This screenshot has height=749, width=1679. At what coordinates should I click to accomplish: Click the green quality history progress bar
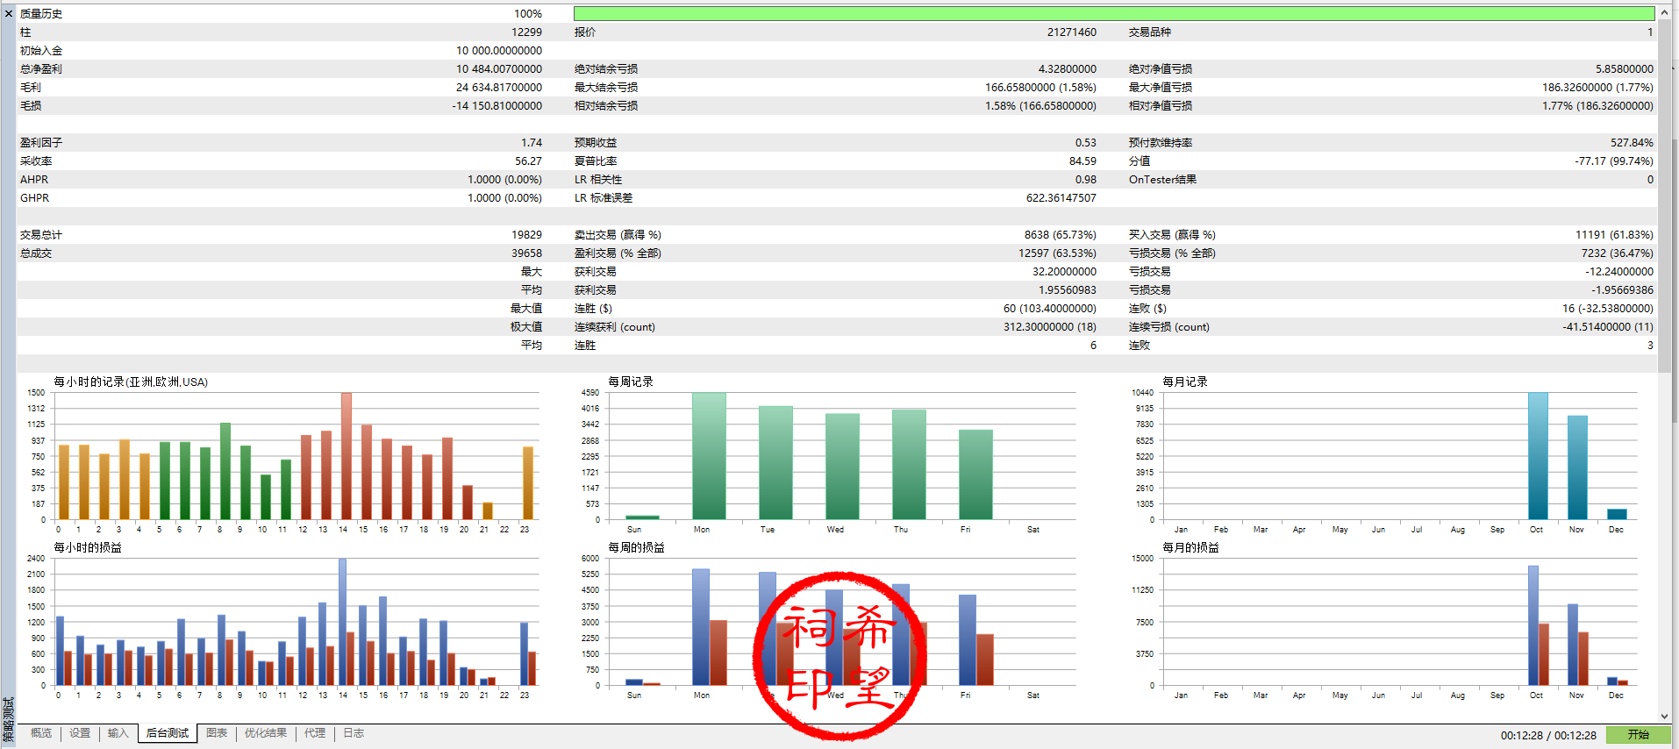1113,13
